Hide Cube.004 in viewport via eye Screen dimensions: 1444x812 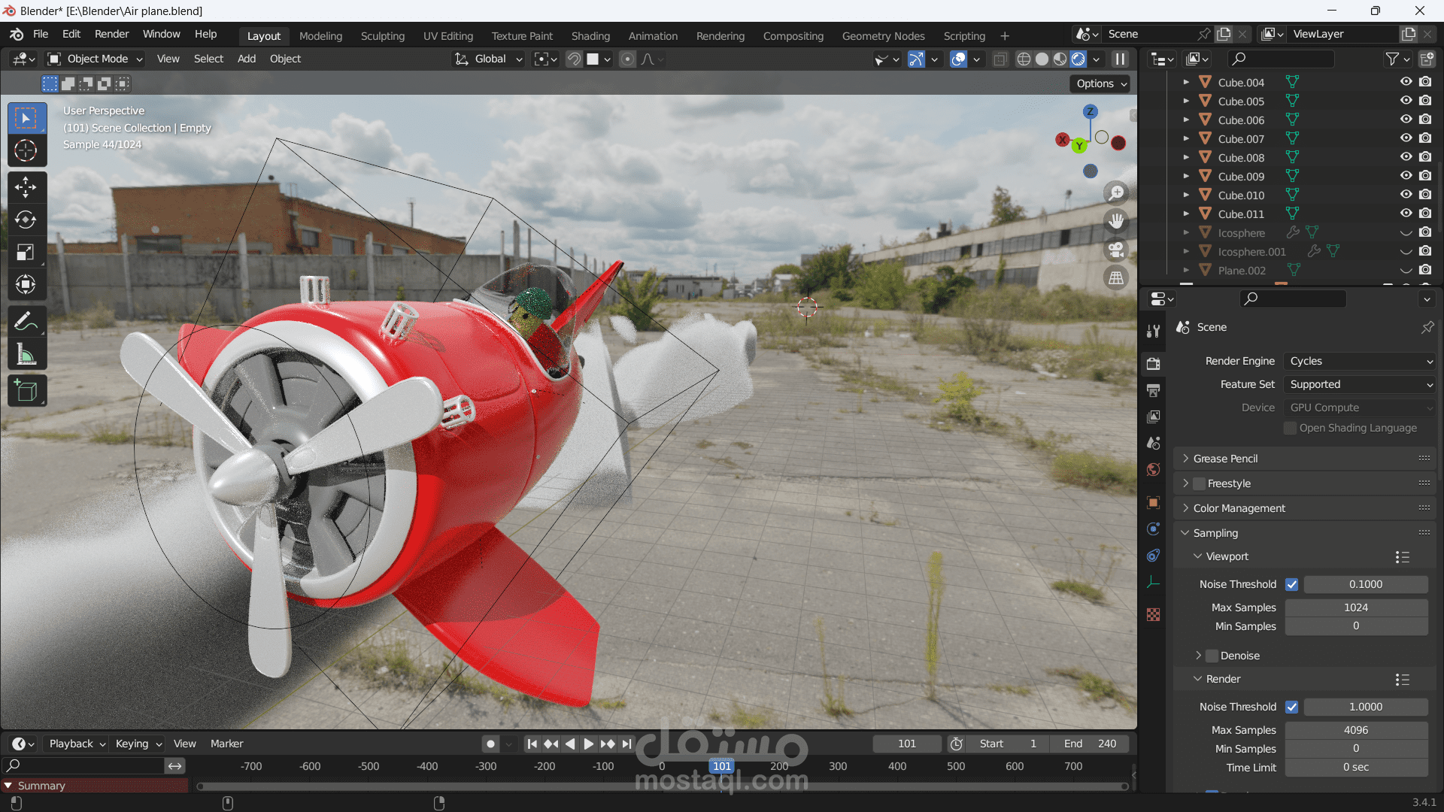pos(1406,82)
